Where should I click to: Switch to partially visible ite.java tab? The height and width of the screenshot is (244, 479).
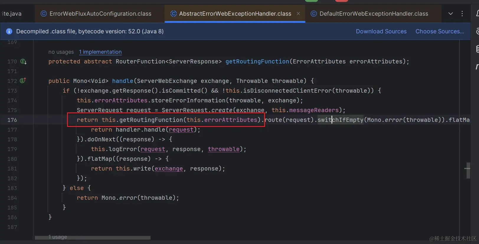tap(12, 14)
